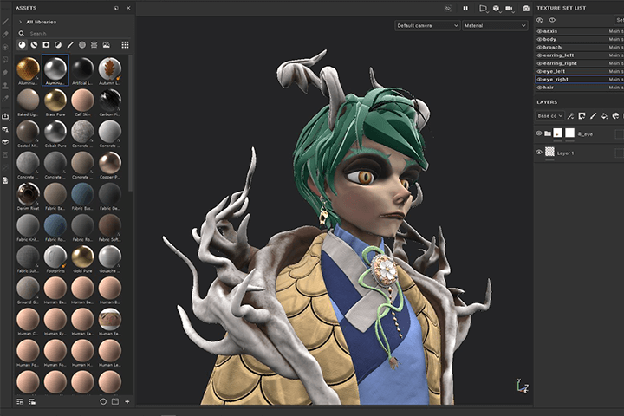Viewport: 624px width, 416px height.
Task: Click the smart material icon in Layers toolbar
Action: (615, 116)
